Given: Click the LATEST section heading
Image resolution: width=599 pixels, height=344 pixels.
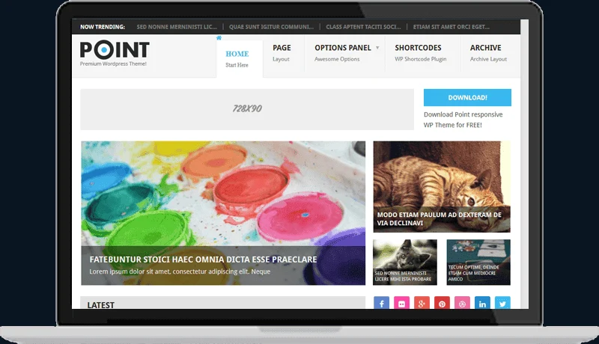Looking at the screenshot, I should point(101,305).
